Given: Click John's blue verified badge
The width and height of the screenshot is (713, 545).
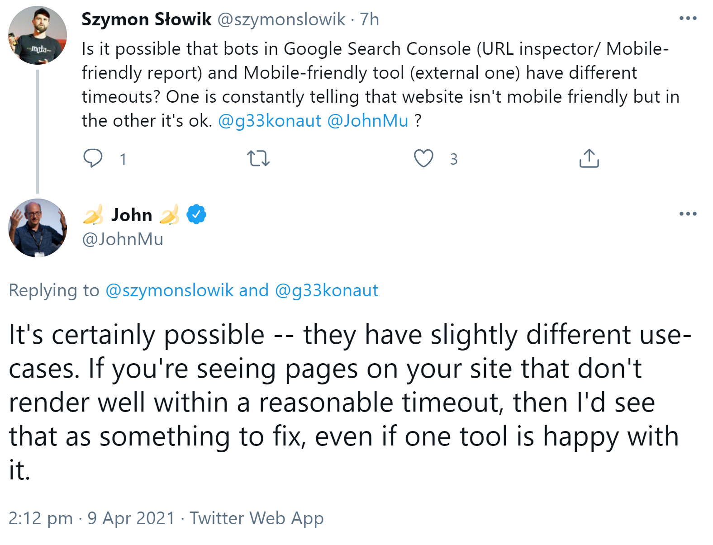Looking at the screenshot, I should click(196, 214).
